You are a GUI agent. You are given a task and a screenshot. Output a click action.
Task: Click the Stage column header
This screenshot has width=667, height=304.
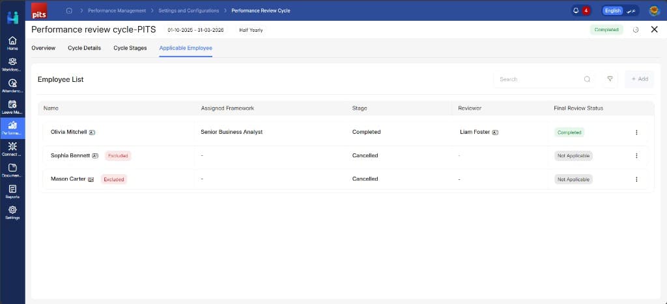[x=360, y=108]
